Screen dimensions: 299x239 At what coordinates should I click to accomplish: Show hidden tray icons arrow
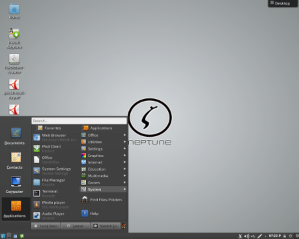pyautogui.click(x=266, y=237)
